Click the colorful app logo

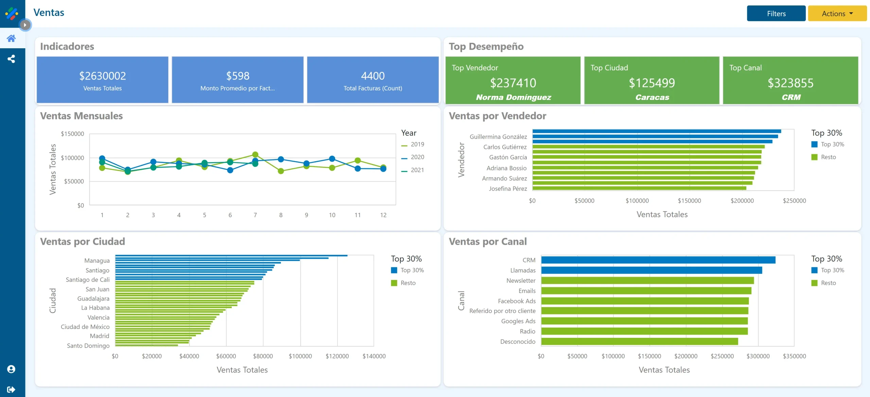coord(12,13)
